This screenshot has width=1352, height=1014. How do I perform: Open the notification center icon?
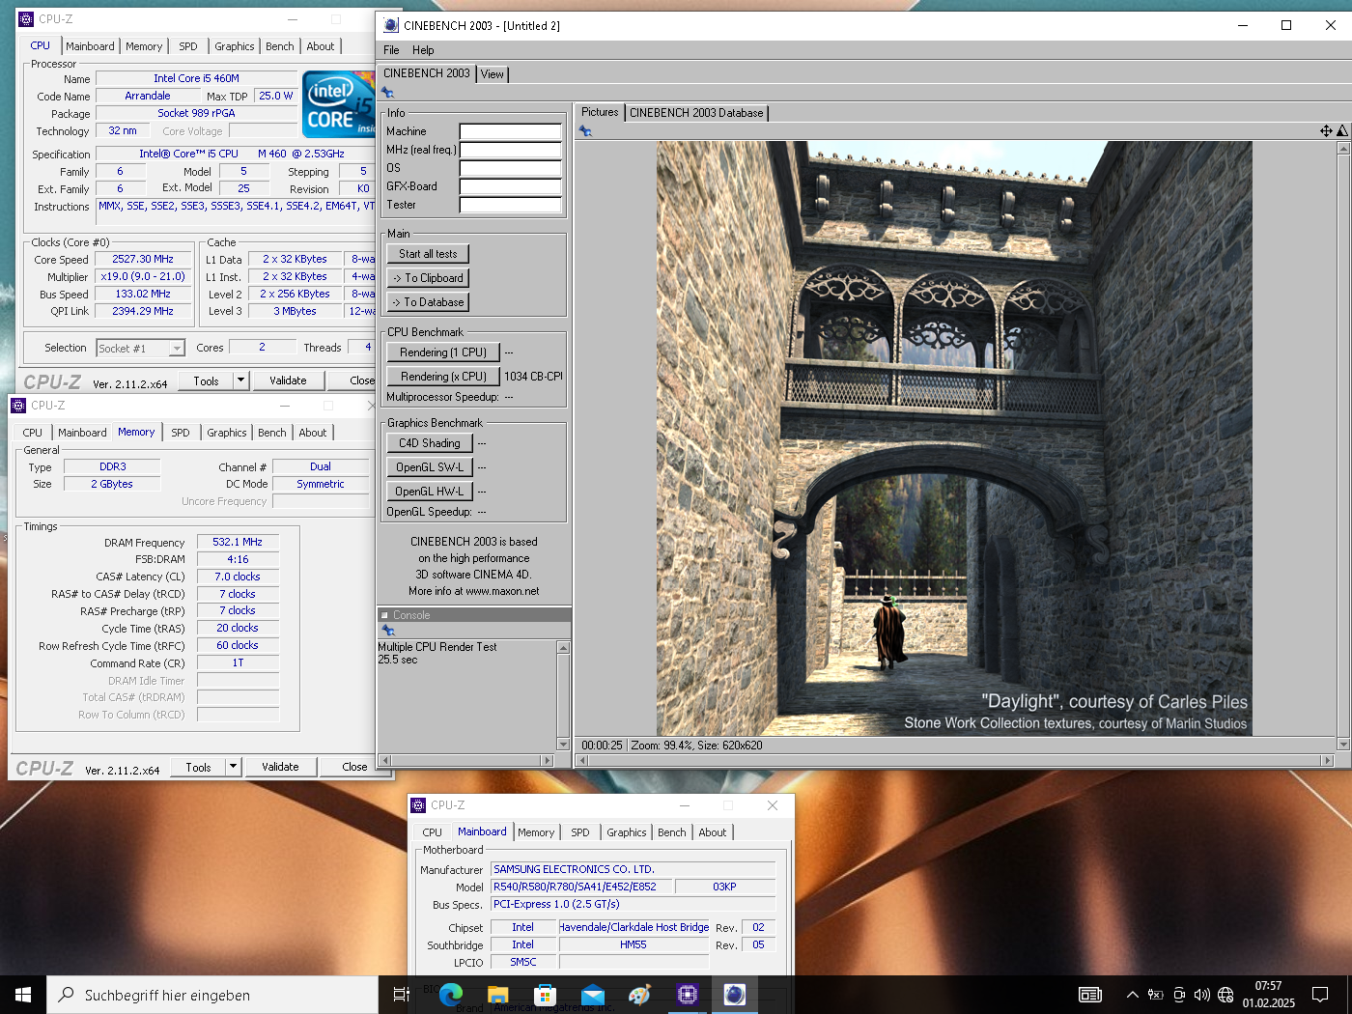[1320, 995]
